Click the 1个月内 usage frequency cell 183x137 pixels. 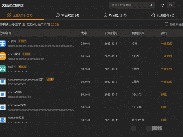click(x=137, y=95)
